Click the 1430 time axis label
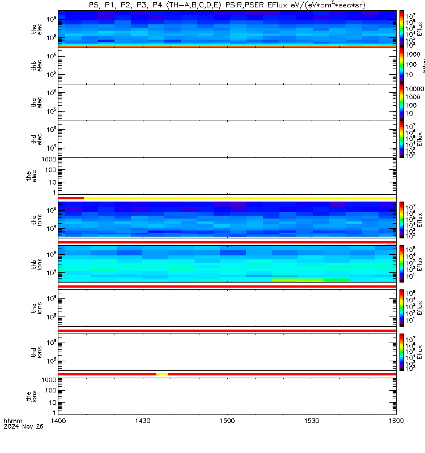 [143, 421]
